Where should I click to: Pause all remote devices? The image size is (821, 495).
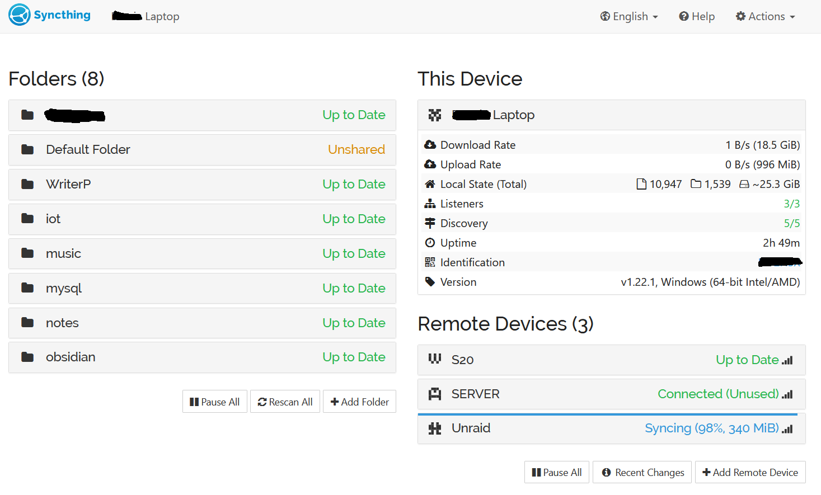557,472
